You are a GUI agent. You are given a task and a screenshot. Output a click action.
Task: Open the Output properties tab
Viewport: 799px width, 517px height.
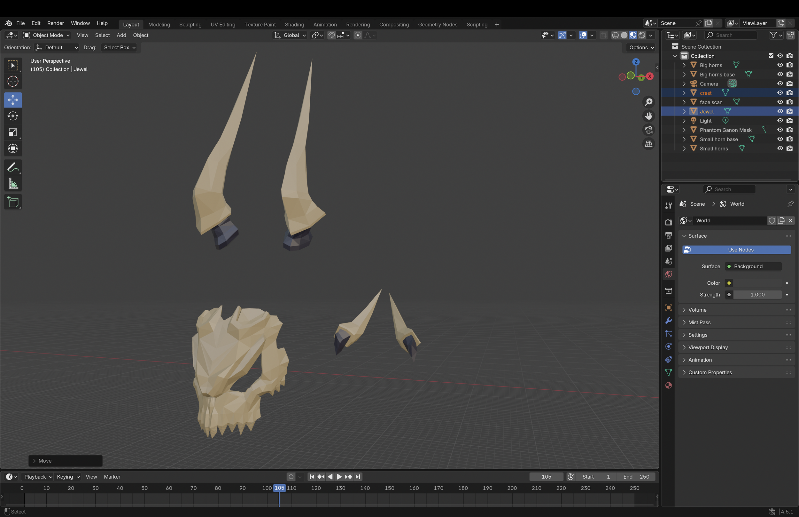coord(668,235)
